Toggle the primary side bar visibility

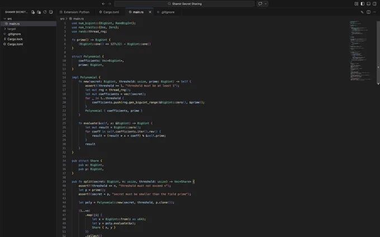[x=362, y=4]
